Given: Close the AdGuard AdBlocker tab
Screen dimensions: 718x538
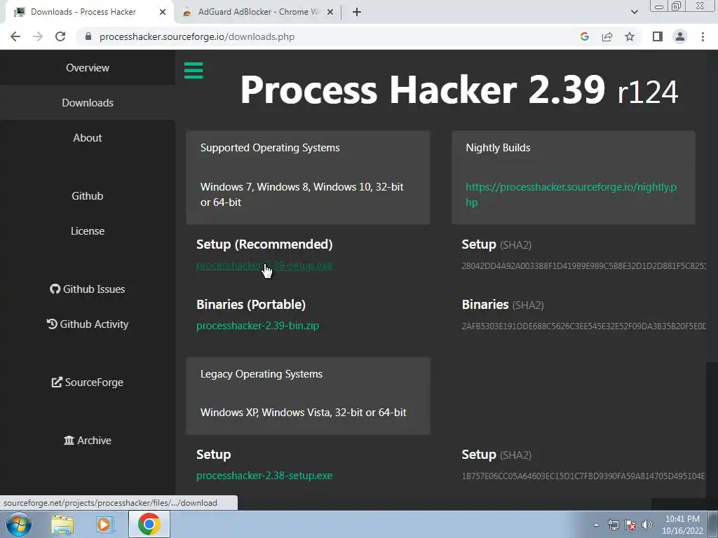Looking at the screenshot, I should [x=330, y=12].
